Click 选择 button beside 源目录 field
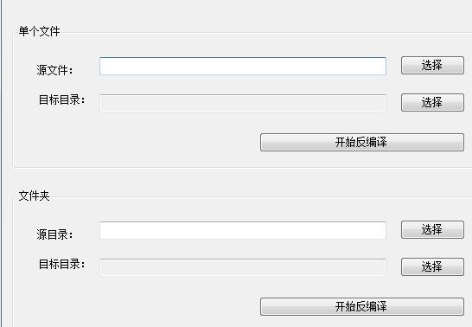This screenshot has height=327, width=472. (x=432, y=229)
